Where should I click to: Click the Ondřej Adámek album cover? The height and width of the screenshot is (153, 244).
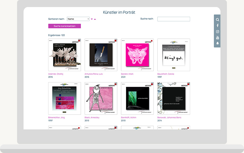(x=64, y=55)
